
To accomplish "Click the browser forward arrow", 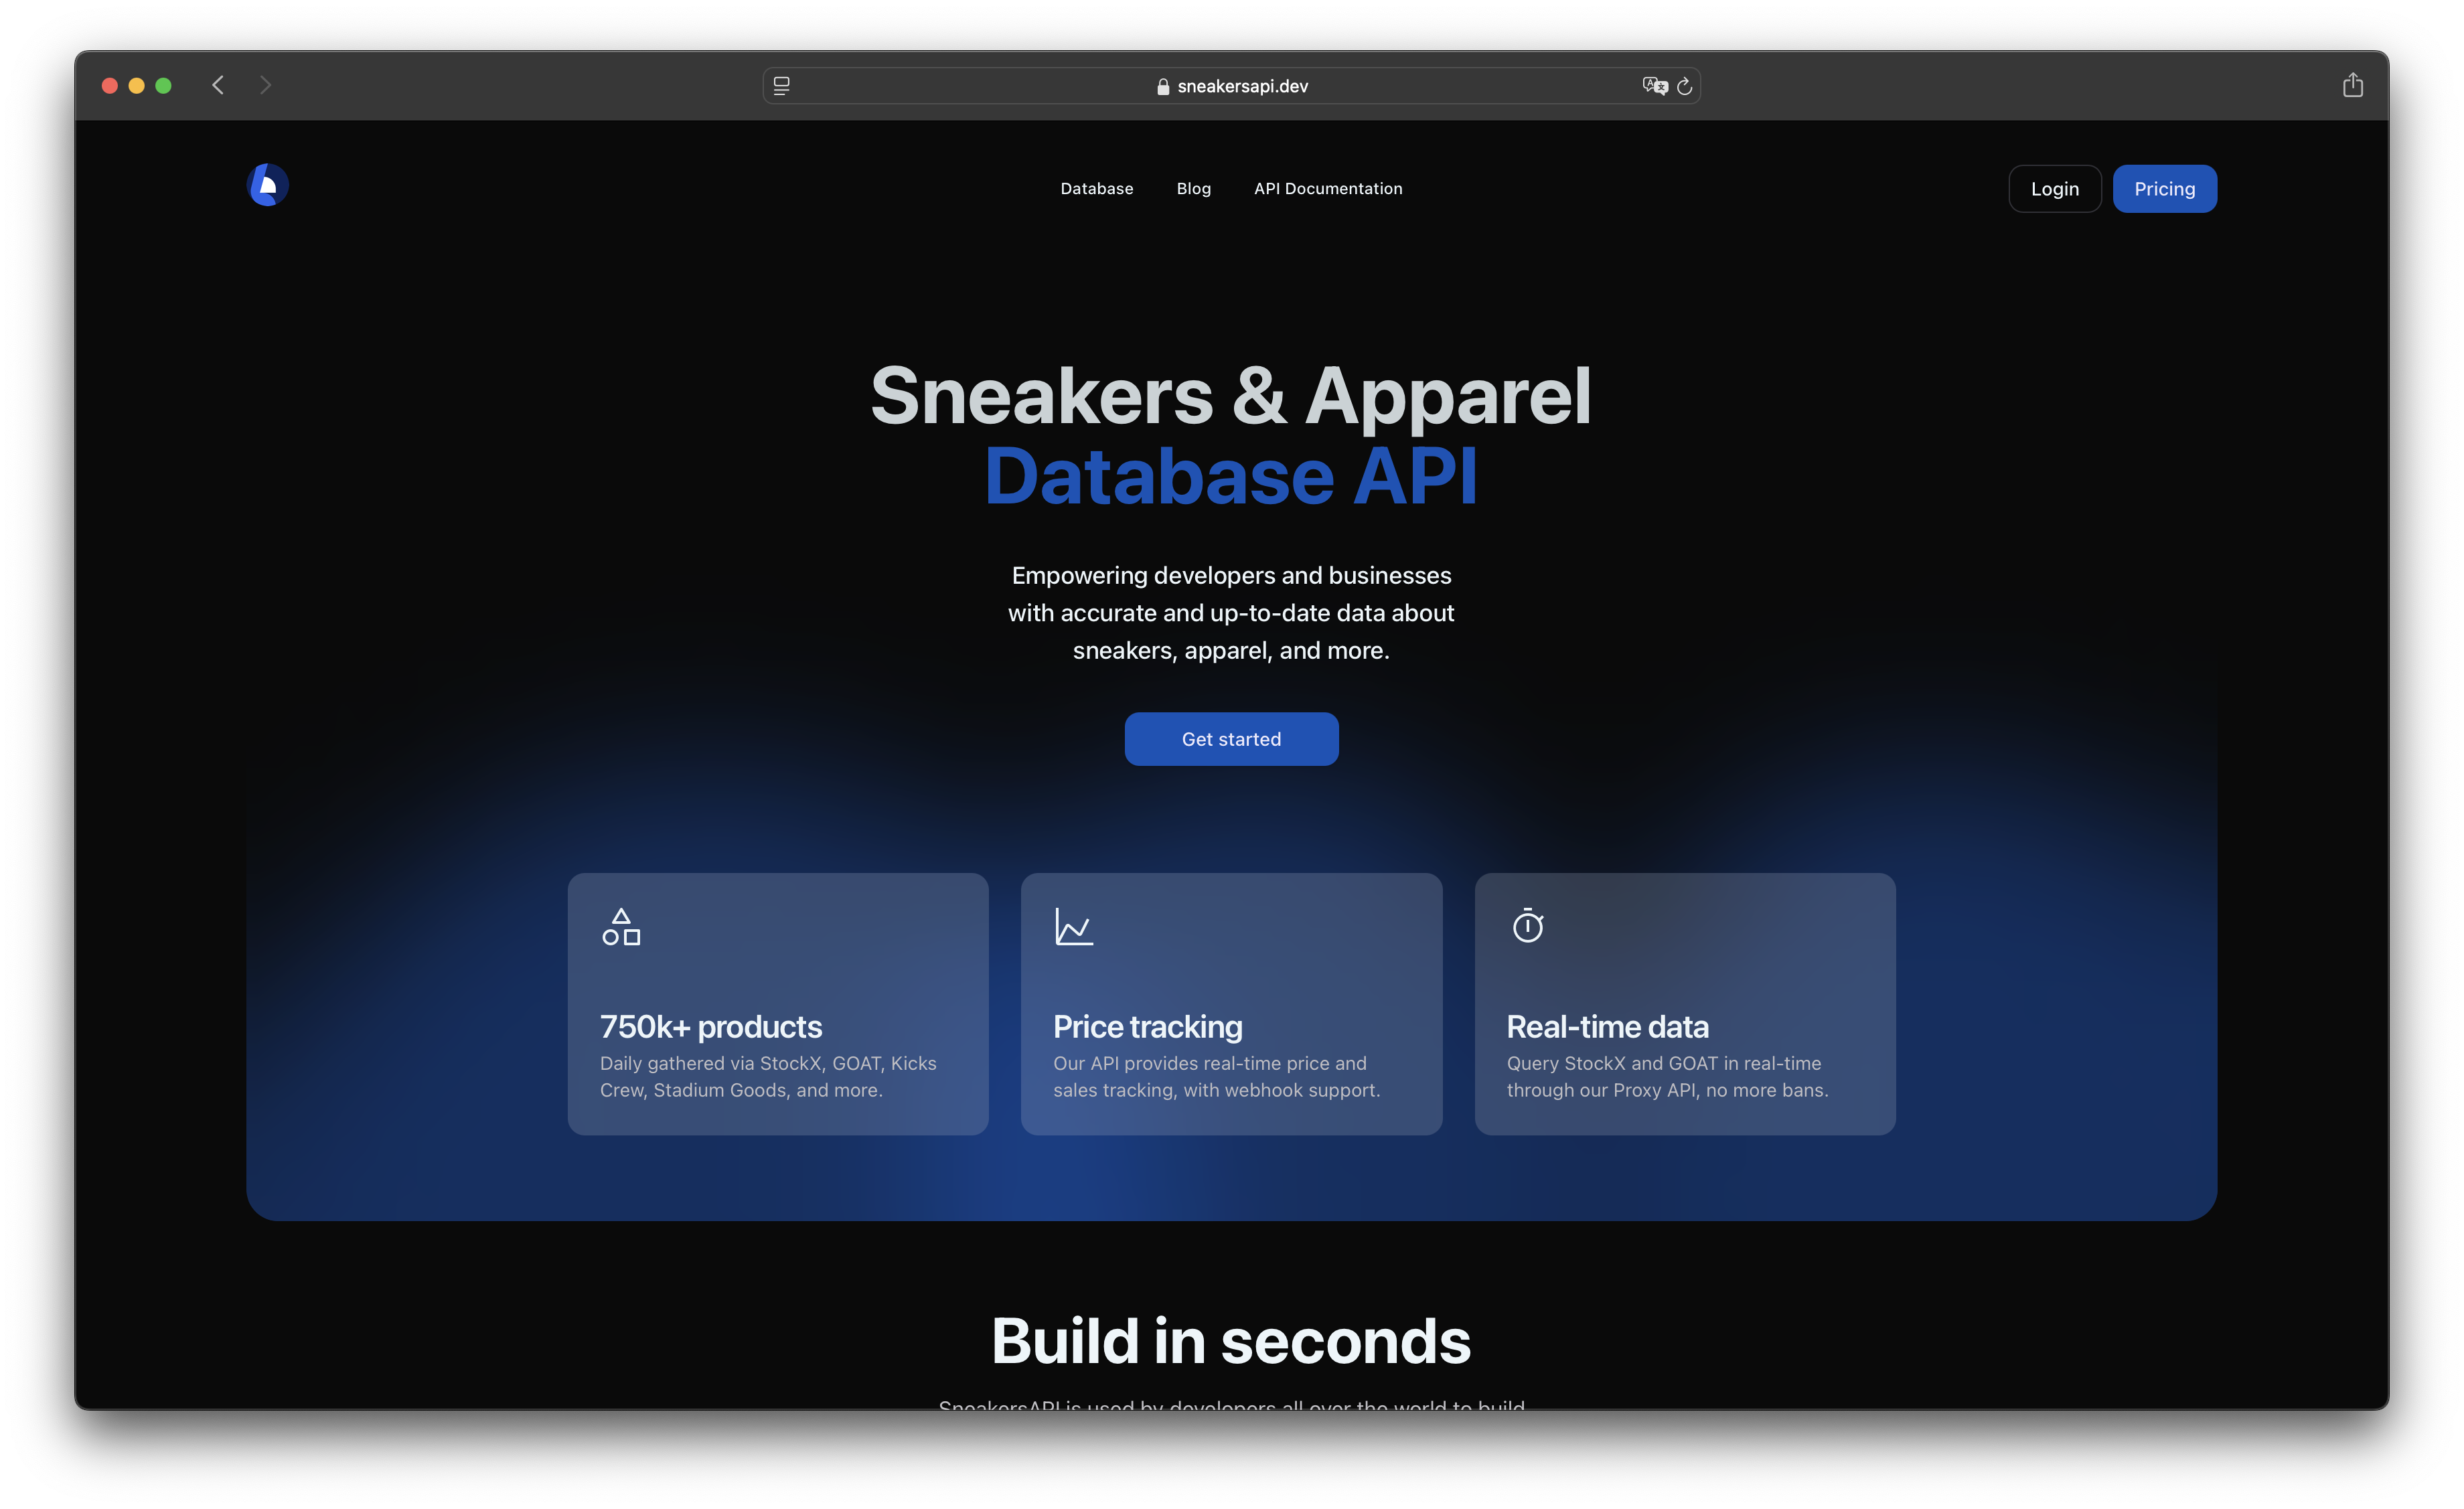I will 265,85.
